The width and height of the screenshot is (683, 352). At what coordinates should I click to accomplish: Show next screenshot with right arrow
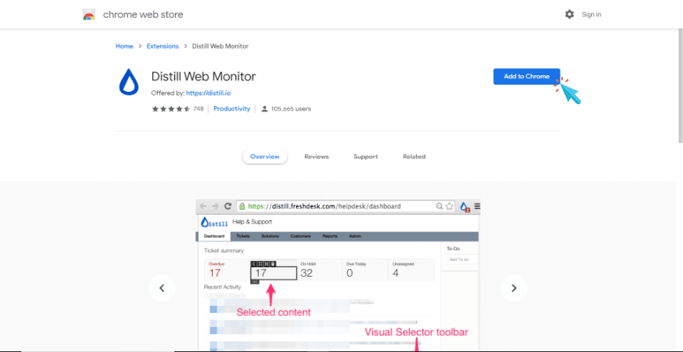coord(513,288)
